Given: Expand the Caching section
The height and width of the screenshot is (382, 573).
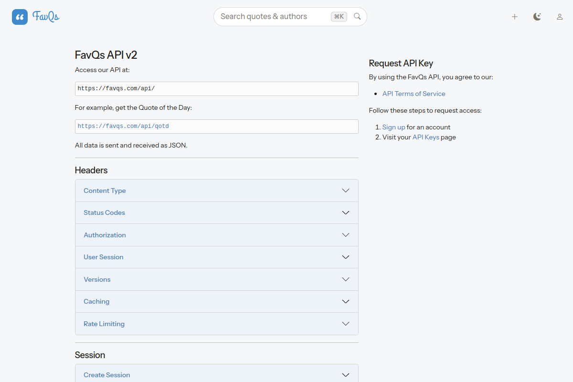Looking at the screenshot, I should (x=217, y=301).
